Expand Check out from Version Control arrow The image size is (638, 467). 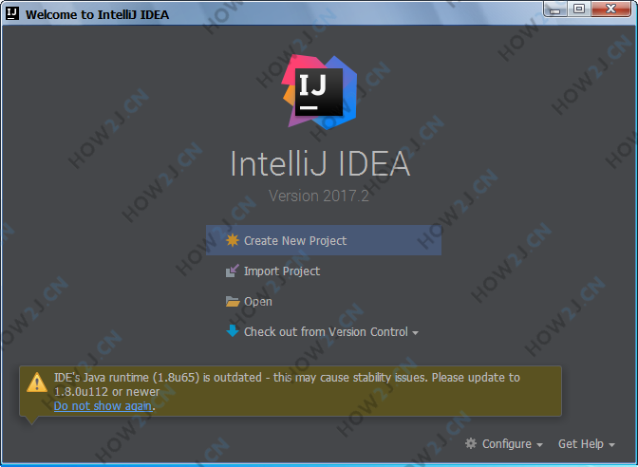click(x=415, y=333)
